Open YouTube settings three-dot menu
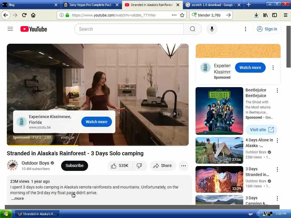Screen dimensions: 291x218 [x=246, y=29]
